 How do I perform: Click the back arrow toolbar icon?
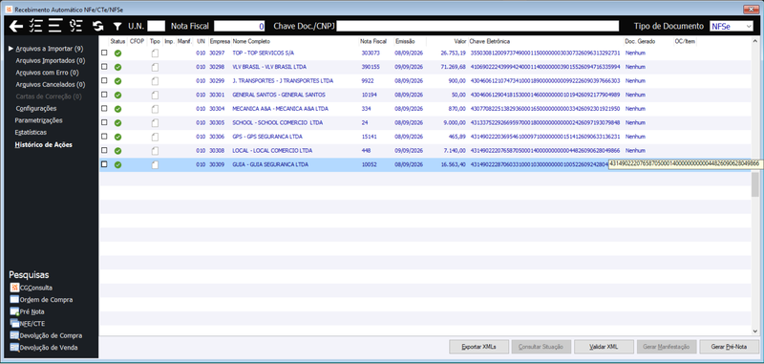pyautogui.click(x=15, y=26)
